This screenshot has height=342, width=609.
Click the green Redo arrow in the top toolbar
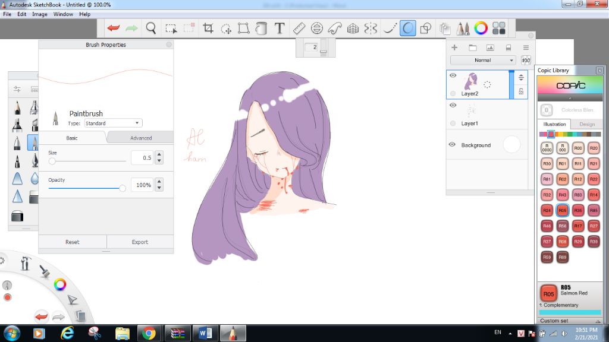click(131, 28)
